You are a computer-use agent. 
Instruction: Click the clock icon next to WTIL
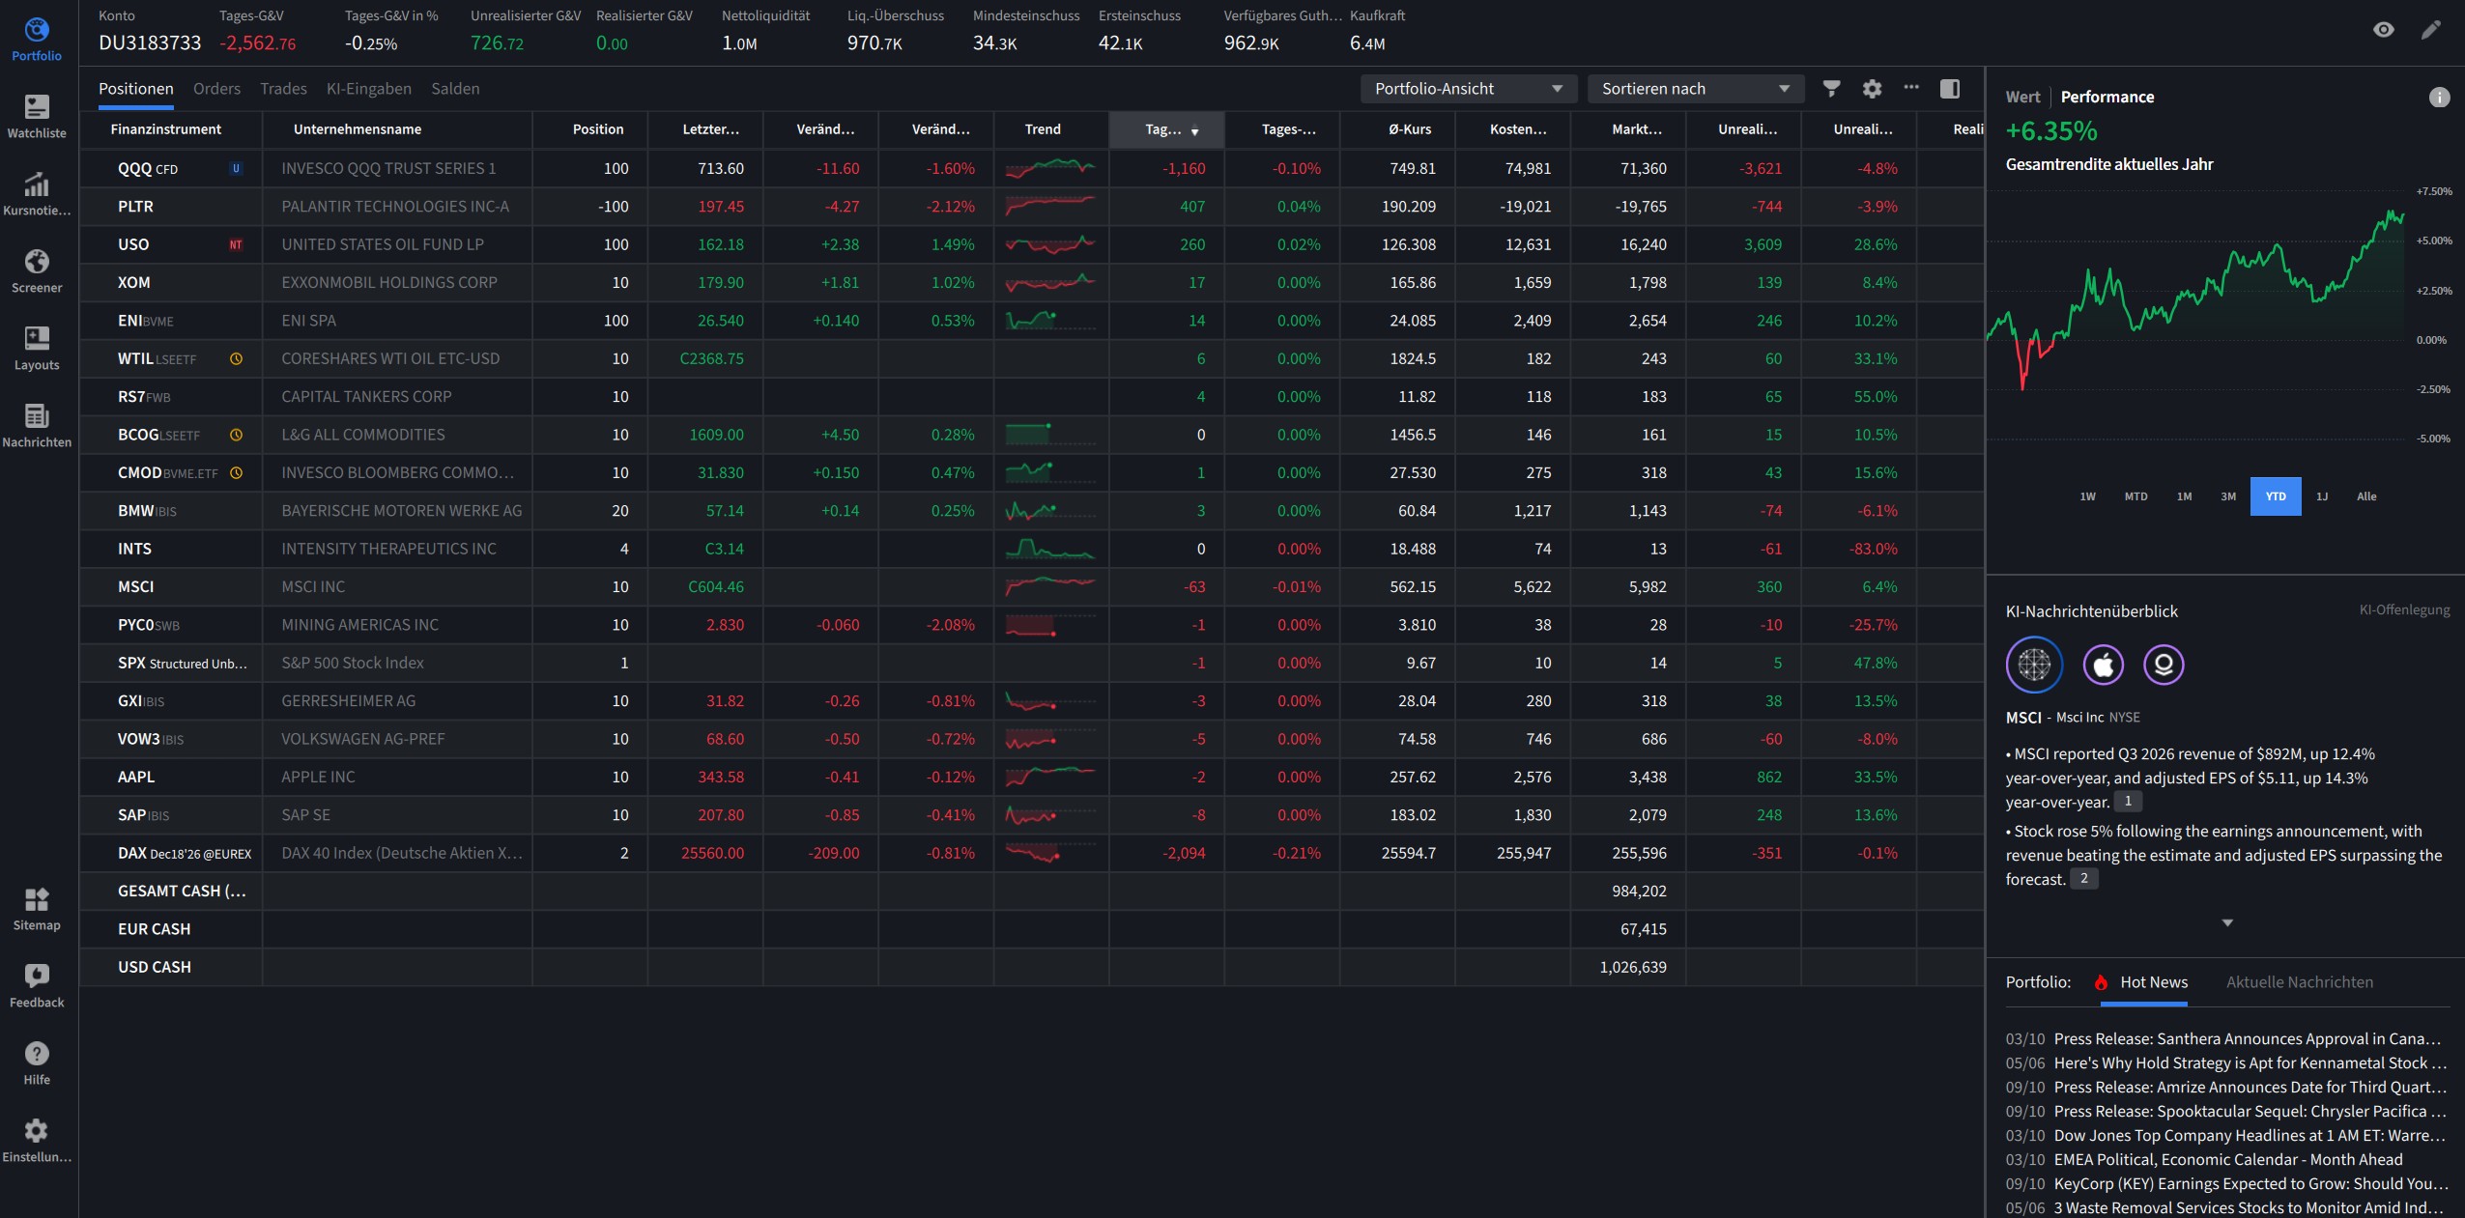236,359
